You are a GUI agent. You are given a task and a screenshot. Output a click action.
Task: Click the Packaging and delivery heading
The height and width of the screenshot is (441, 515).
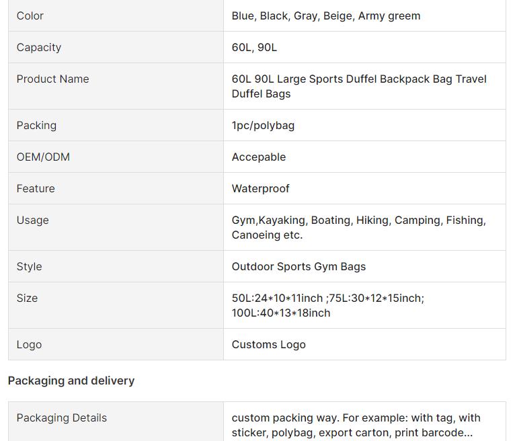(x=71, y=380)
